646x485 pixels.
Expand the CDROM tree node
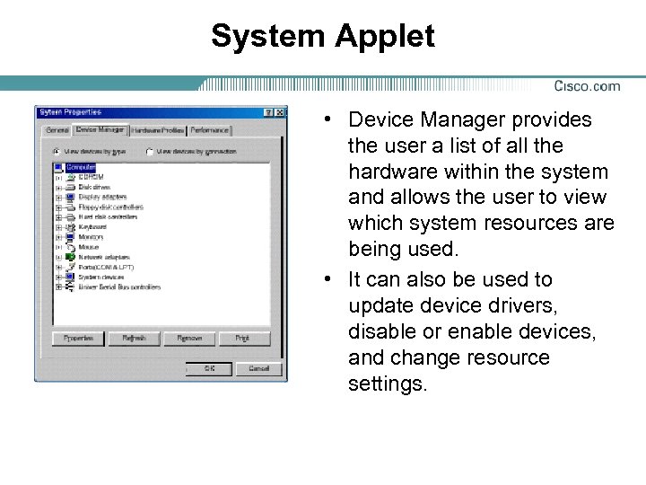tap(59, 178)
